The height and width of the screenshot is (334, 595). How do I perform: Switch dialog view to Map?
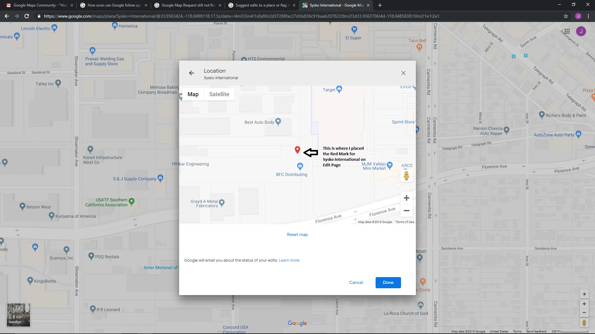pos(193,94)
